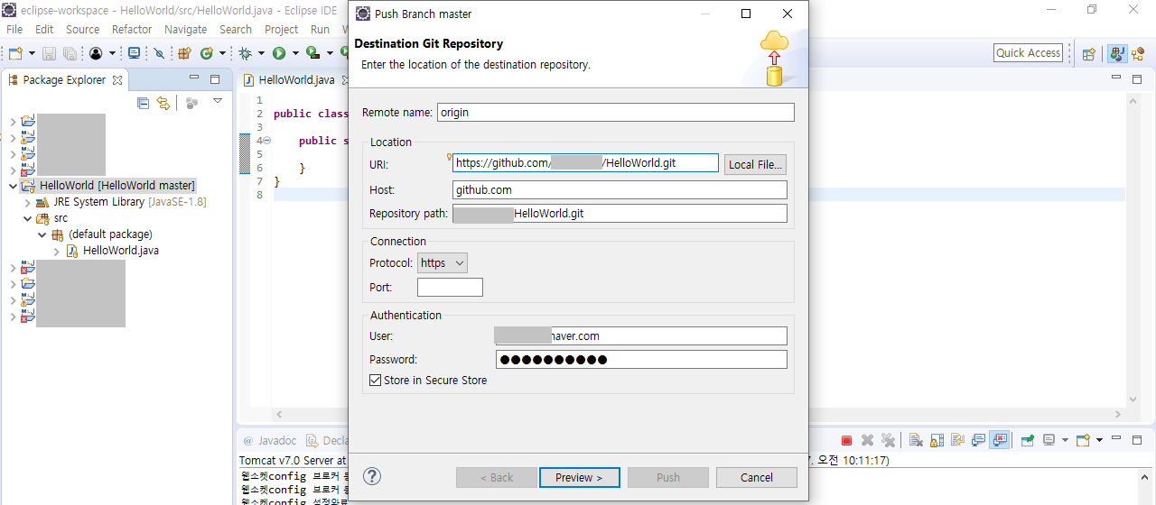The height and width of the screenshot is (505, 1156).
Task: Open the Display Selected Console dropdown
Action: tap(1066, 441)
